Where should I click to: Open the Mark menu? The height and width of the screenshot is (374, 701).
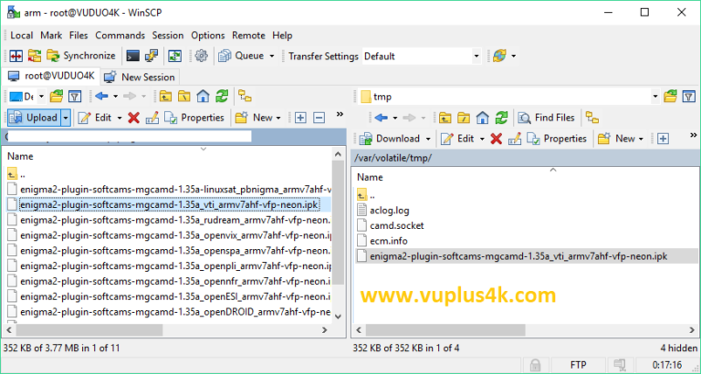[x=51, y=36]
